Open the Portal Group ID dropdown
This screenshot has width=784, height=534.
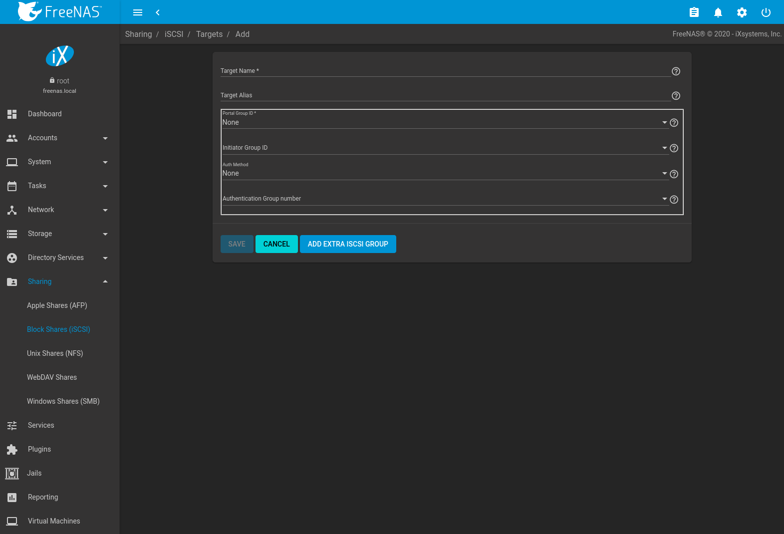click(444, 123)
